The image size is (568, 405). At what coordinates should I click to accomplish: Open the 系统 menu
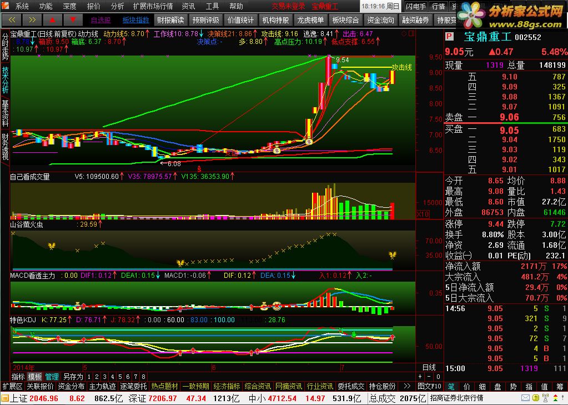22,6
